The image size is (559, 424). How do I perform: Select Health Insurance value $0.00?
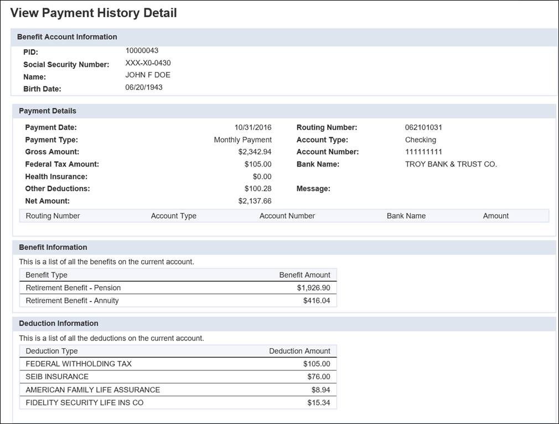(x=262, y=177)
